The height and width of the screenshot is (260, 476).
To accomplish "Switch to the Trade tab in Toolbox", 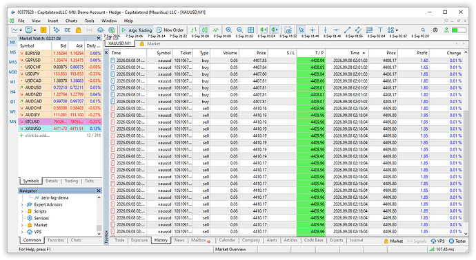I will point(119,240).
